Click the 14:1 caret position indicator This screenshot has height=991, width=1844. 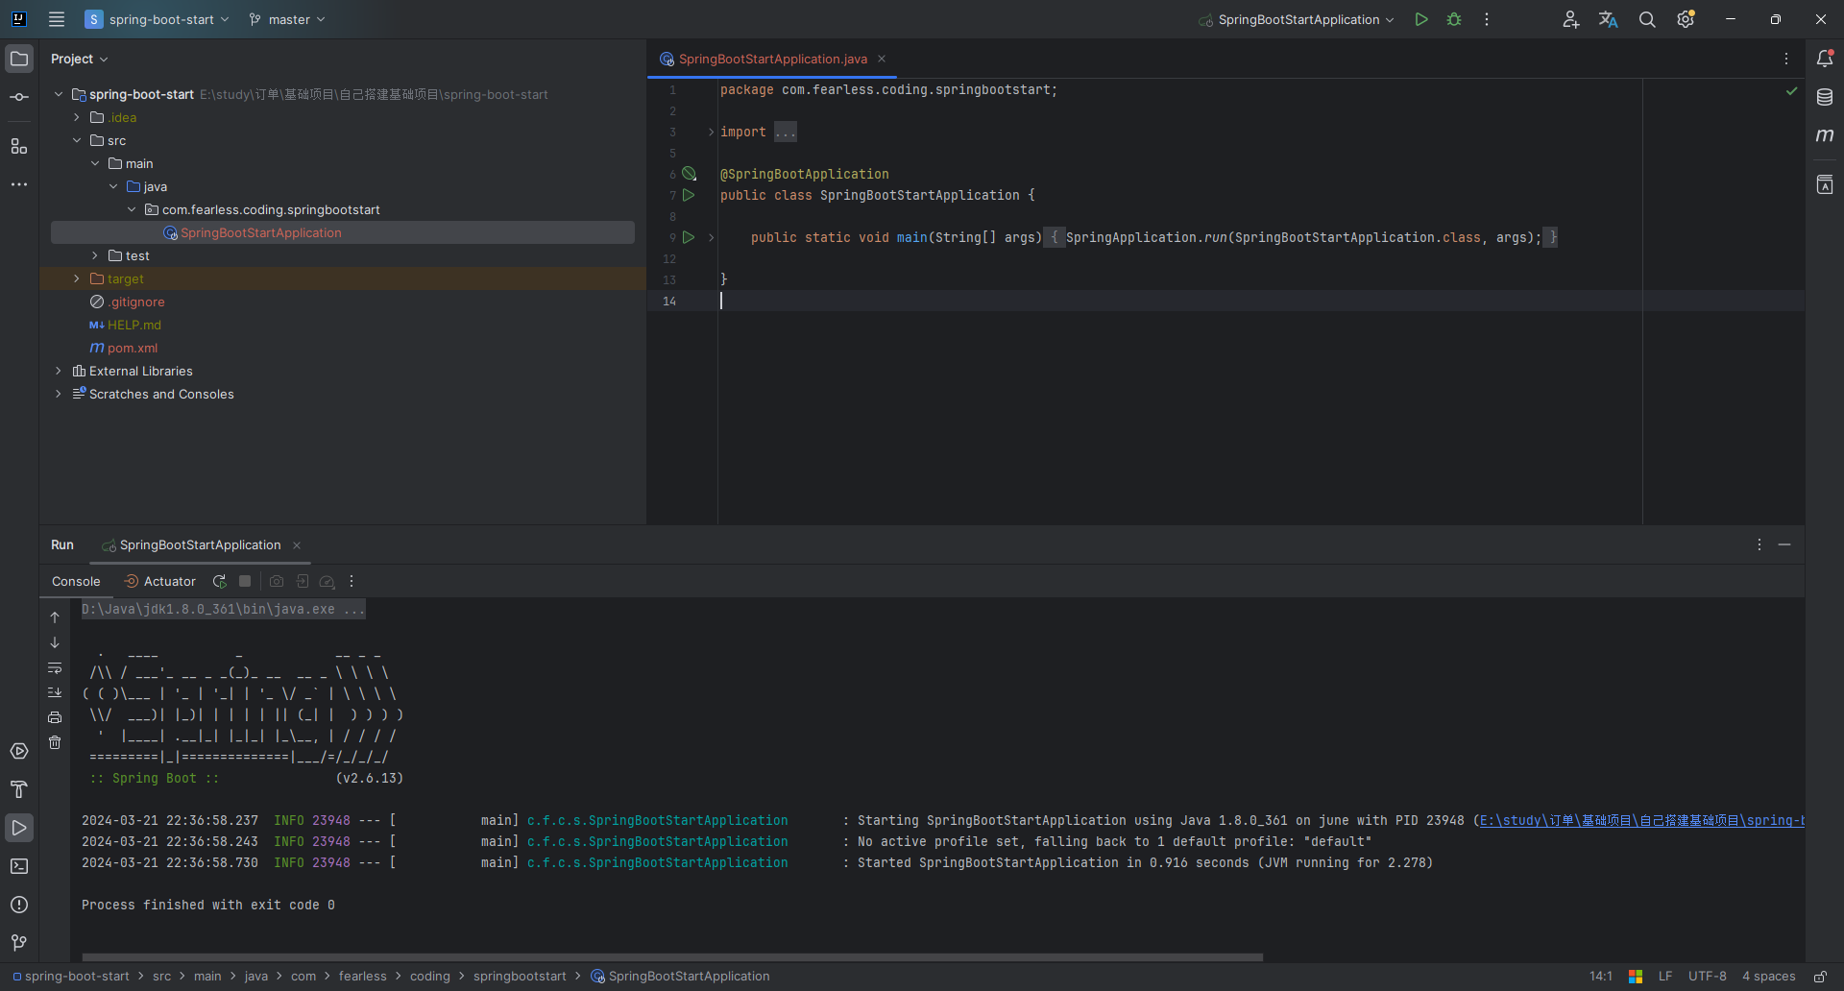1601,977
